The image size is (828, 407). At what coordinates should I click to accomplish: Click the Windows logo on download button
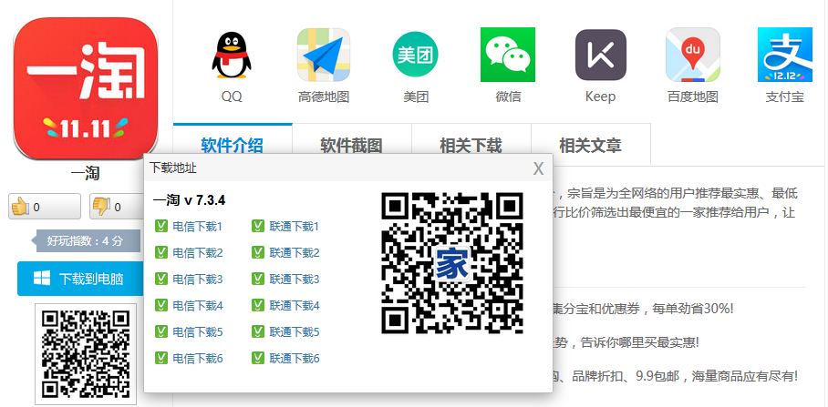coord(42,279)
